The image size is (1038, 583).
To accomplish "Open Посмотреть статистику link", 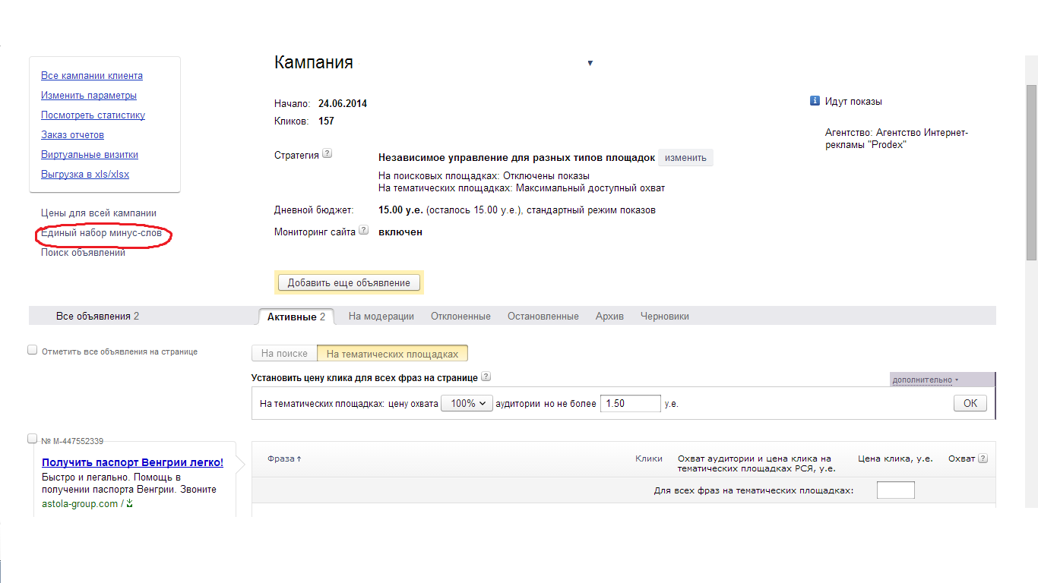I will (x=93, y=115).
